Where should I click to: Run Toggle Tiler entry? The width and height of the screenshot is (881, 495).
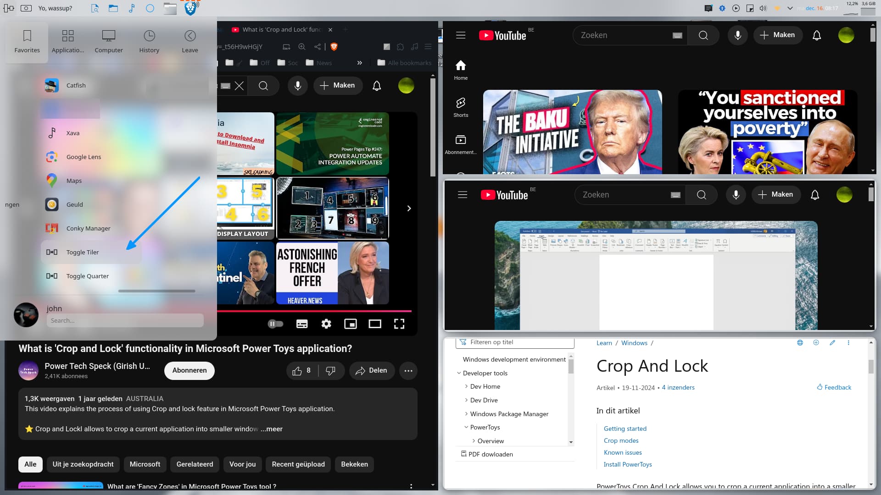(x=91, y=252)
